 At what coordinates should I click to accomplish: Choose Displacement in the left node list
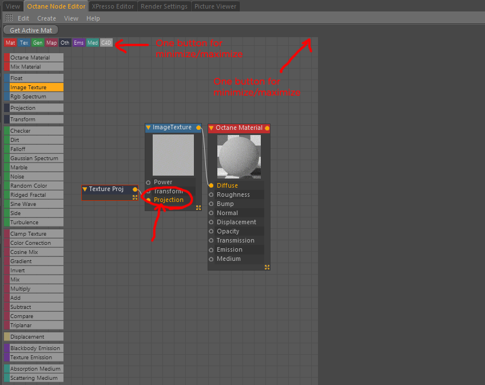pyautogui.click(x=34, y=337)
